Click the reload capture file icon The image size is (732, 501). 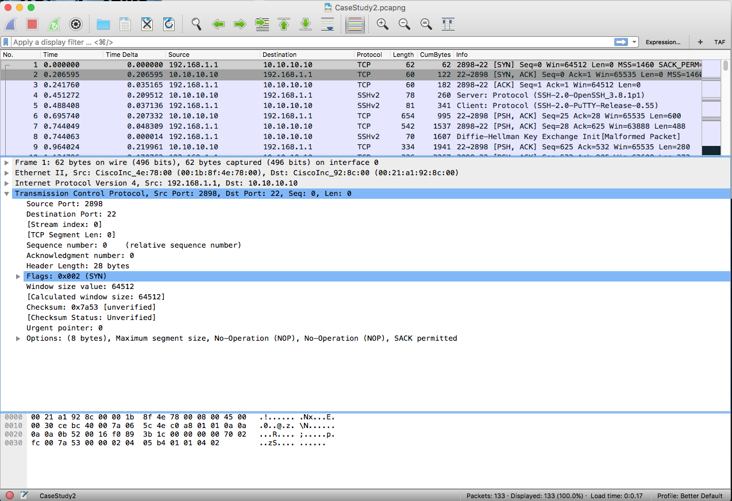coord(169,24)
